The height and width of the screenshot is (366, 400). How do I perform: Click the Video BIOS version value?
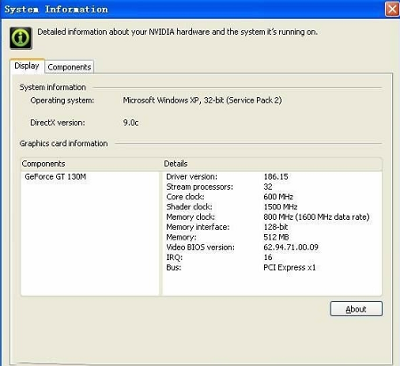tap(291, 248)
